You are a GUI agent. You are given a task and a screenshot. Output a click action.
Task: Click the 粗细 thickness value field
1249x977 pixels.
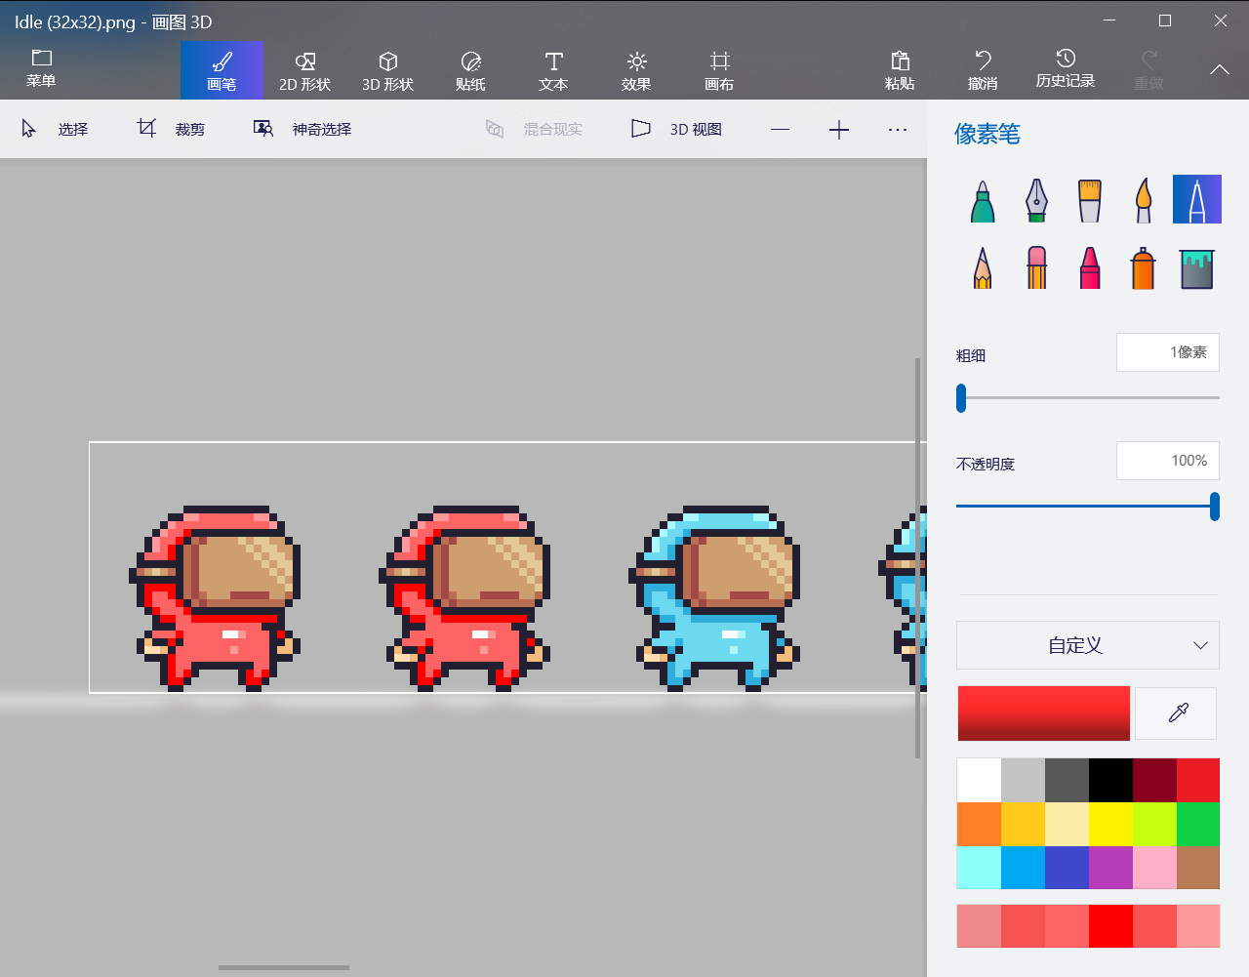coord(1168,352)
